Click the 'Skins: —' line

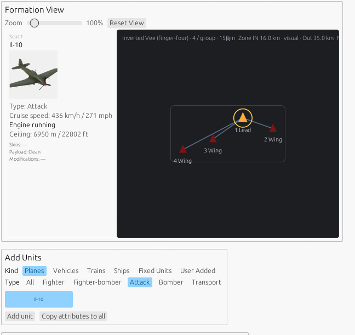(x=18, y=145)
